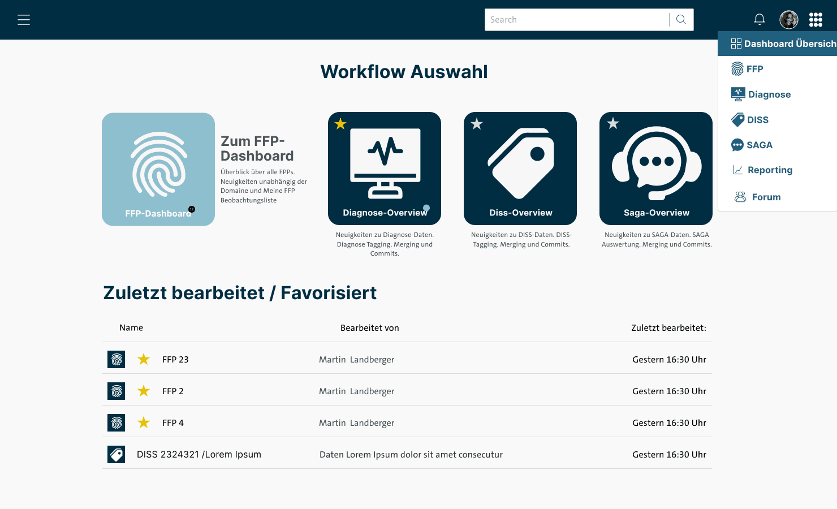The image size is (837, 509).
Task: Select the DISS tag icon in sidebar
Action: [x=737, y=119]
